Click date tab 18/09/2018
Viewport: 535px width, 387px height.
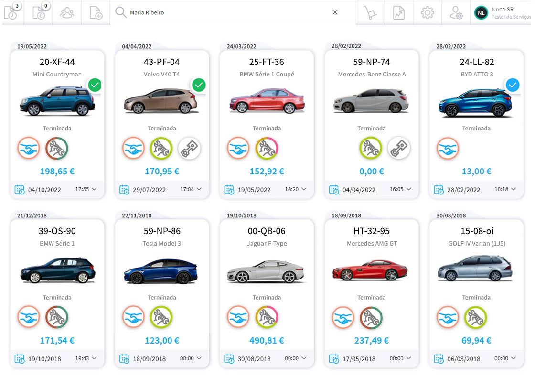(346, 215)
